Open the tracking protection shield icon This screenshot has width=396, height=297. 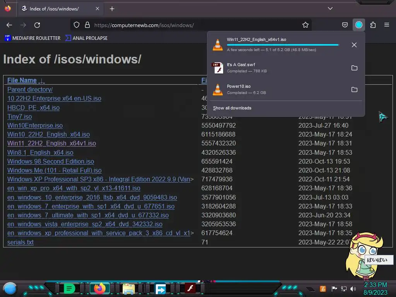click(77, 25)
